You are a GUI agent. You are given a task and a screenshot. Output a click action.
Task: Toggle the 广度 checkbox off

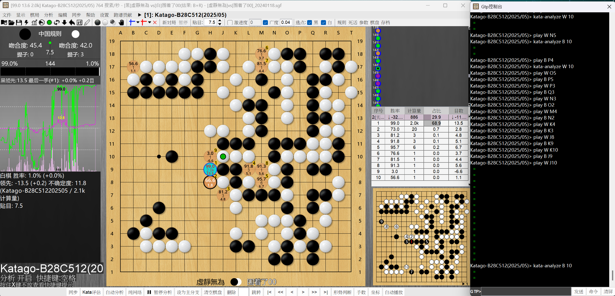pyautogui.click(x=265, y=23)
